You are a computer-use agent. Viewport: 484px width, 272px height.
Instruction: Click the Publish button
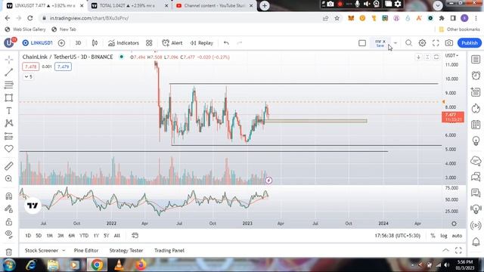470,43
